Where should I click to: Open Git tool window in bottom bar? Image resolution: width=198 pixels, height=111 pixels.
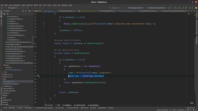click(5, 108)
